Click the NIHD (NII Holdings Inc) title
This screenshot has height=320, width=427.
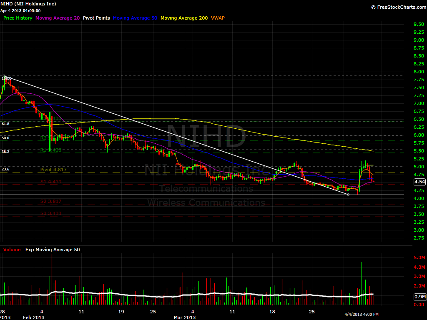[x=28, y=4]
